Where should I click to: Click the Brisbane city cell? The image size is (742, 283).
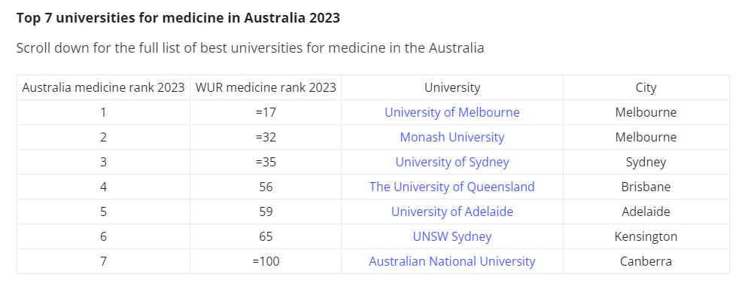coord(646,187)
